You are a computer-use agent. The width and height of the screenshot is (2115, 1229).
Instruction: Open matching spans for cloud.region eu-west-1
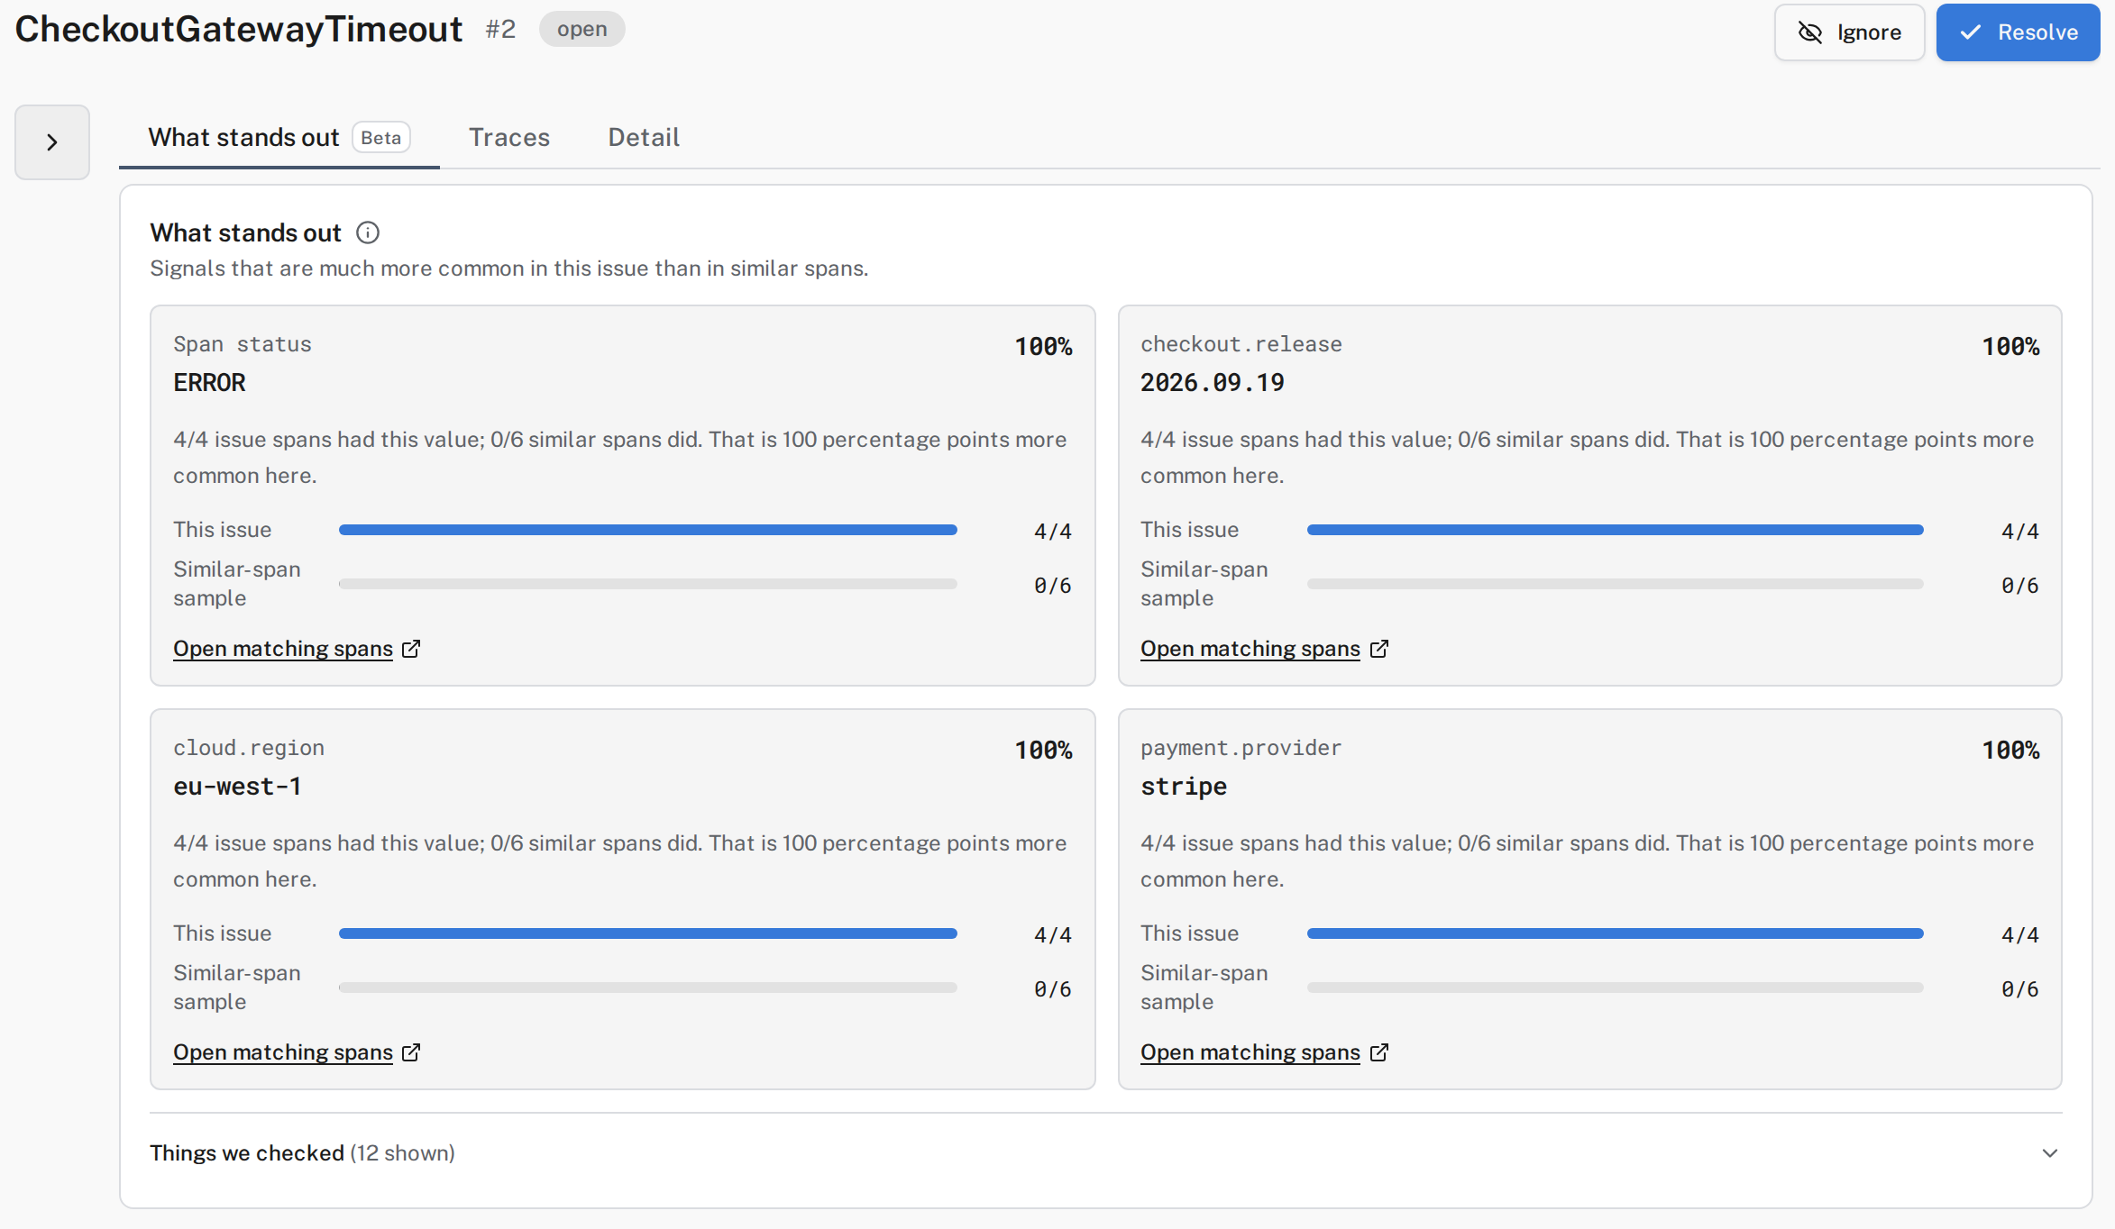point(283,1052)
